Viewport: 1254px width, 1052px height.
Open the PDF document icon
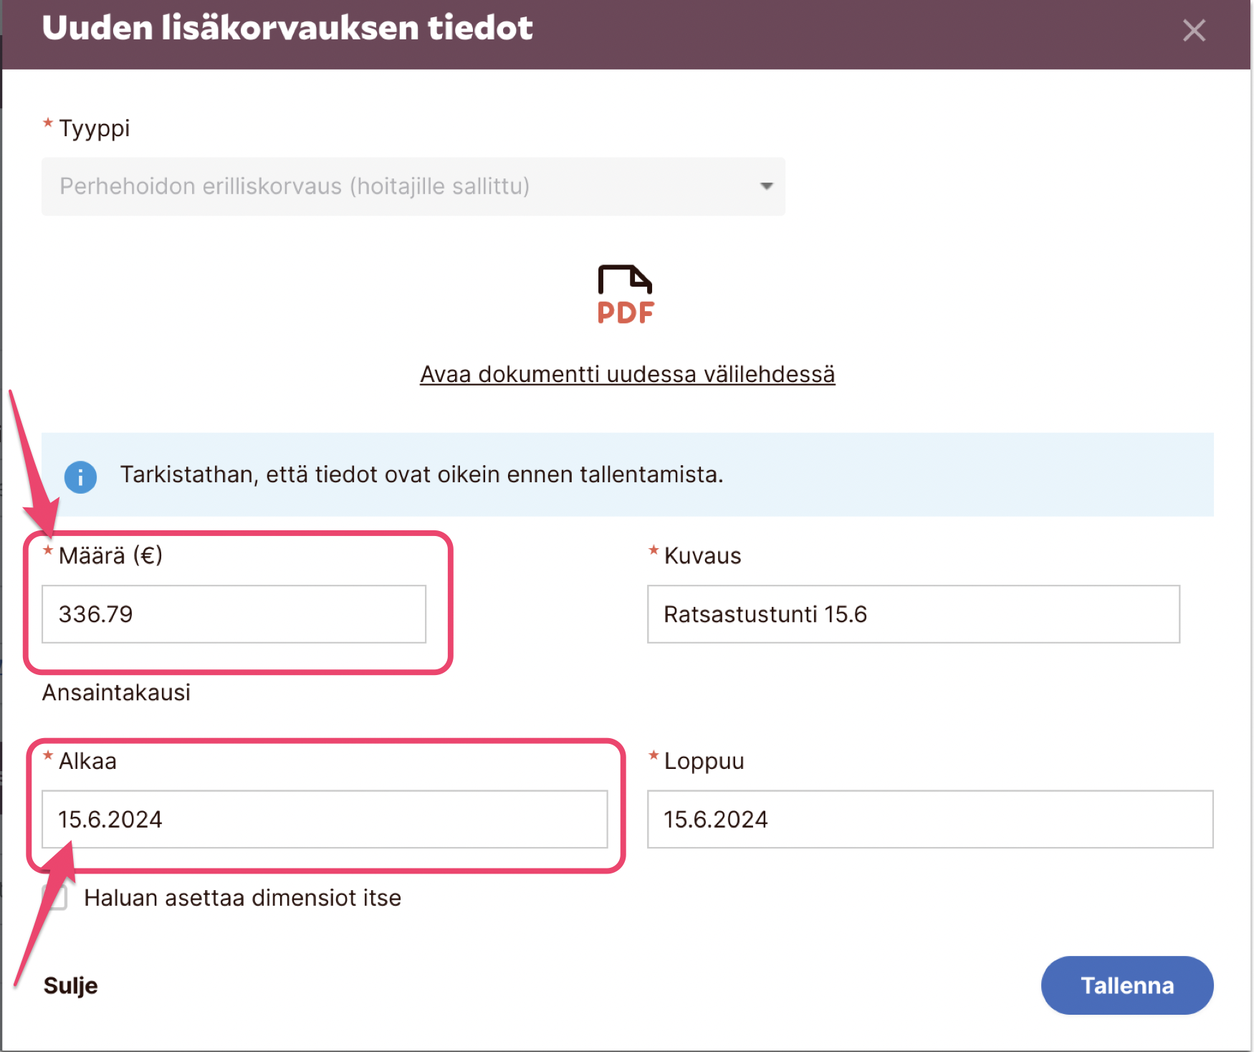tap(626, 295)
